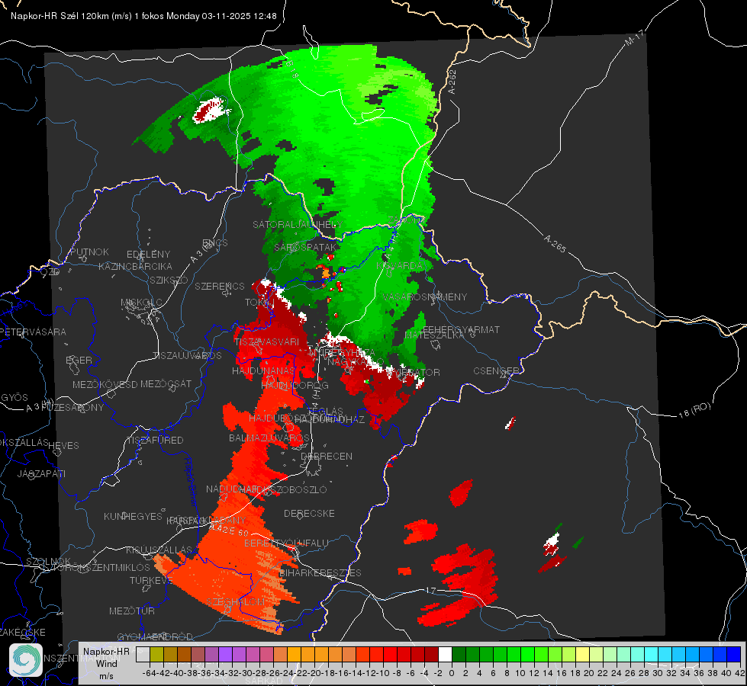747x686 pixels.
Task: Click the swirl logo icon at the bottom left
Action: click(x=26, y=660)
